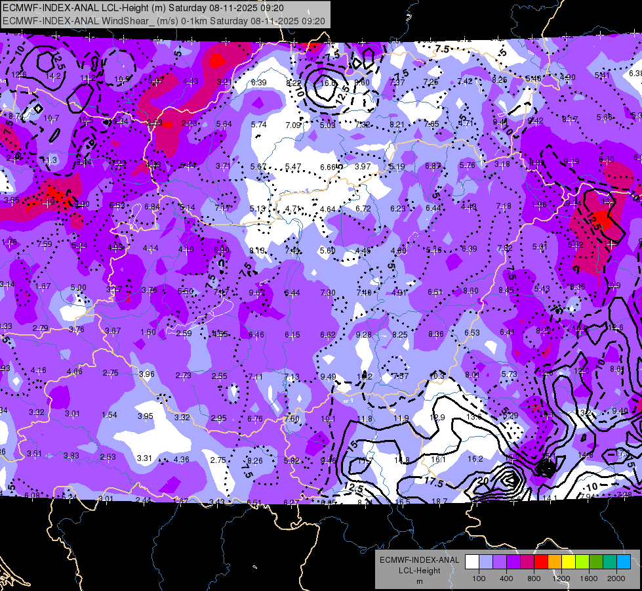
Task: Click the wind shear value '5.60'
Action: click(327, 251)
